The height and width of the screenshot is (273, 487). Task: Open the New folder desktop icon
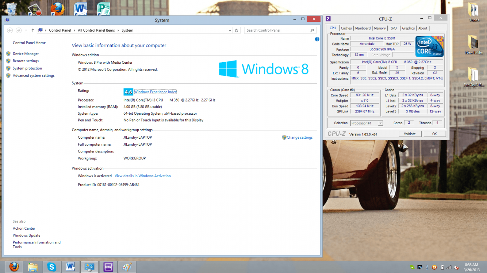(x=474, y=44)
